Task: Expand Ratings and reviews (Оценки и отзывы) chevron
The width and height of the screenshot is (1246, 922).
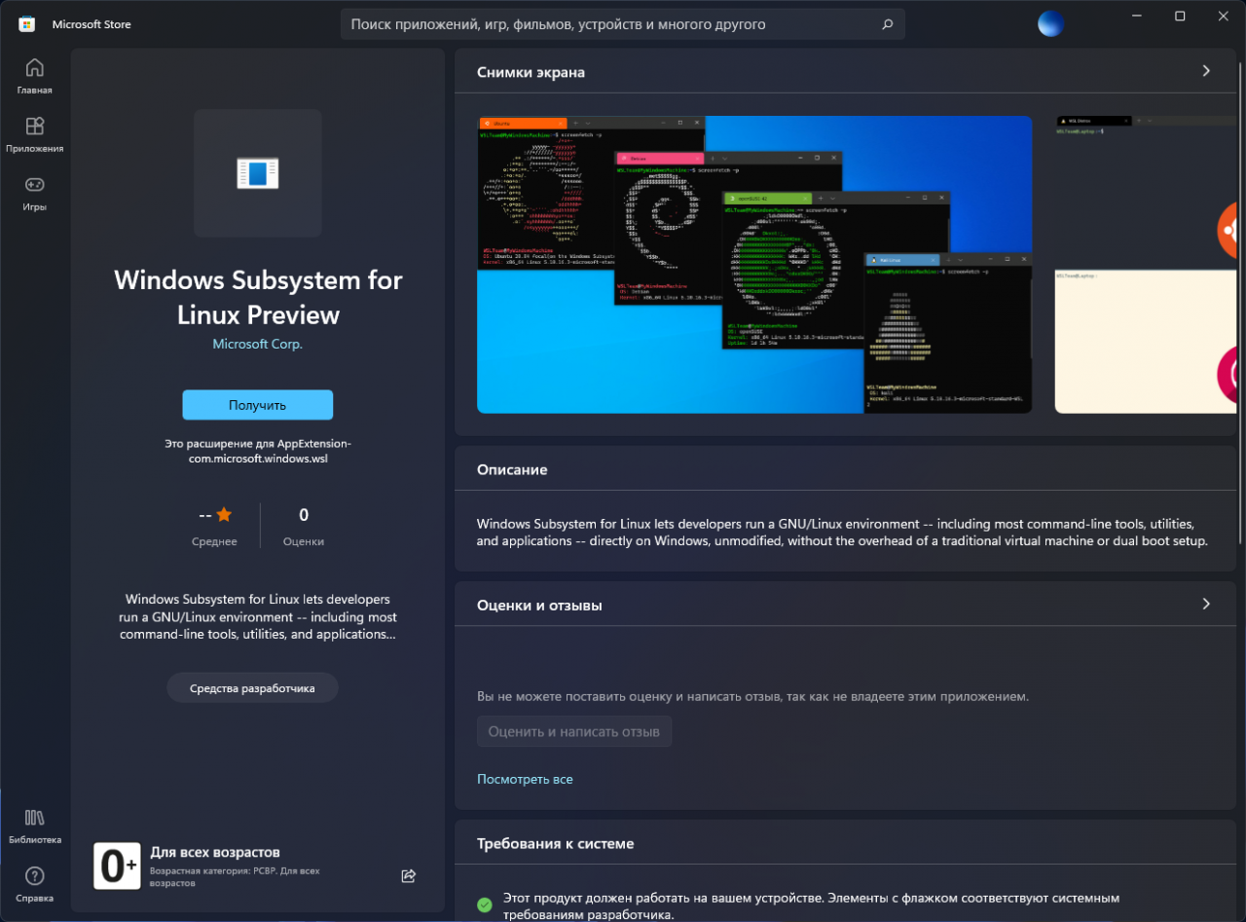Action: [x=1206, y=604]
